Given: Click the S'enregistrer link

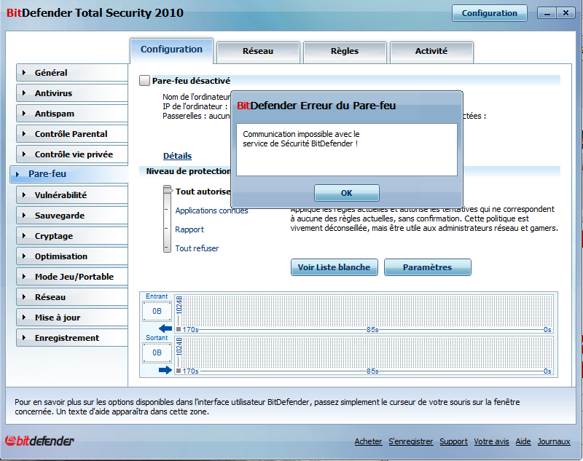Looking at the screenshot, I should pos(411,441).
